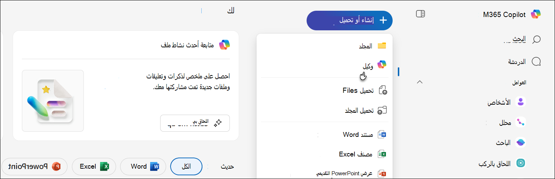Click the PowerPoint icon in menu

coord(382,173)
